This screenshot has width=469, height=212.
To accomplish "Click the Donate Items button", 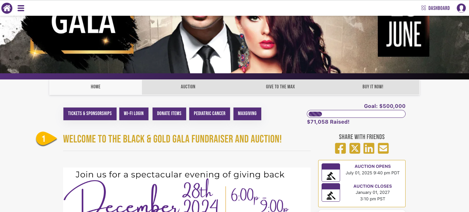I will click(x=169, y=114).
